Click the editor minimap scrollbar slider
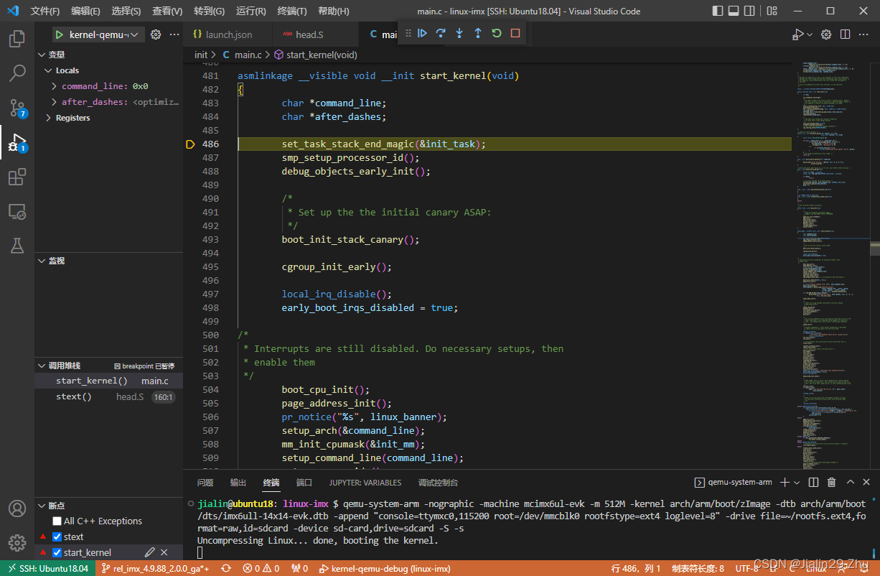Image resolution: width=880 pixels, height=576 pixels. (x=875, y=248)
